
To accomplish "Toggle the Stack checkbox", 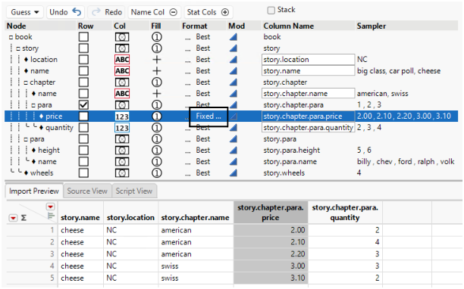I will click(271, 11).
